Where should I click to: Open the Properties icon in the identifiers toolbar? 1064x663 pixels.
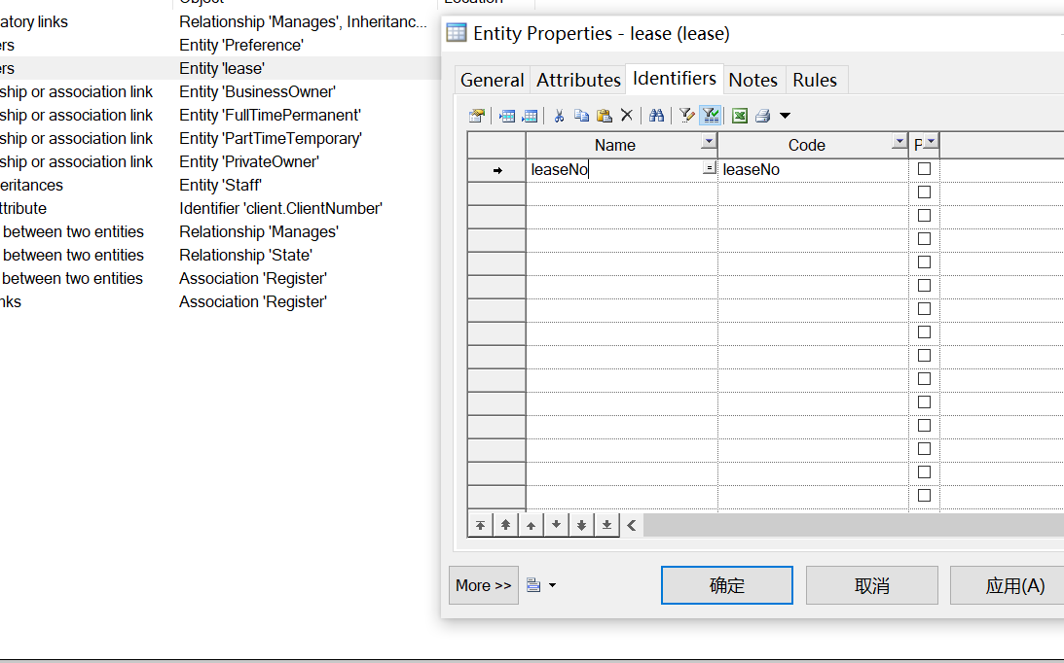pyautogui.click(x=477, y=115)
